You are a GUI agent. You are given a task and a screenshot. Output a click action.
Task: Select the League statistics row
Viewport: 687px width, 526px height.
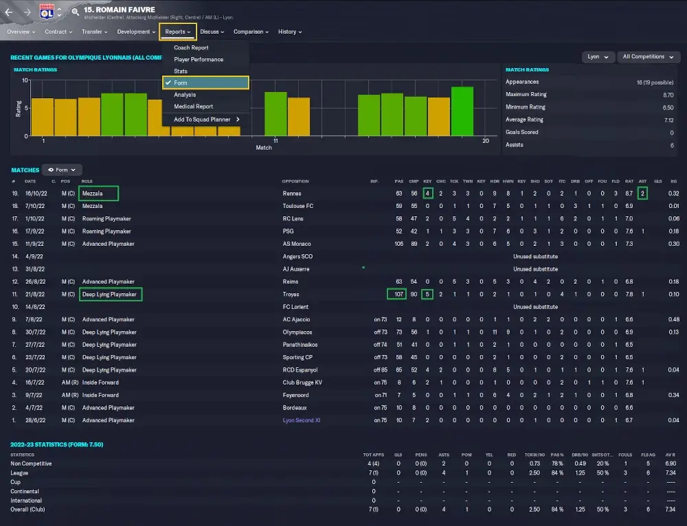pyautogui.click(x=343, y=473)
